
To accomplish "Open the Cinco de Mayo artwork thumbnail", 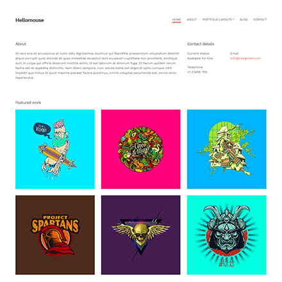I will pos(141,149).
